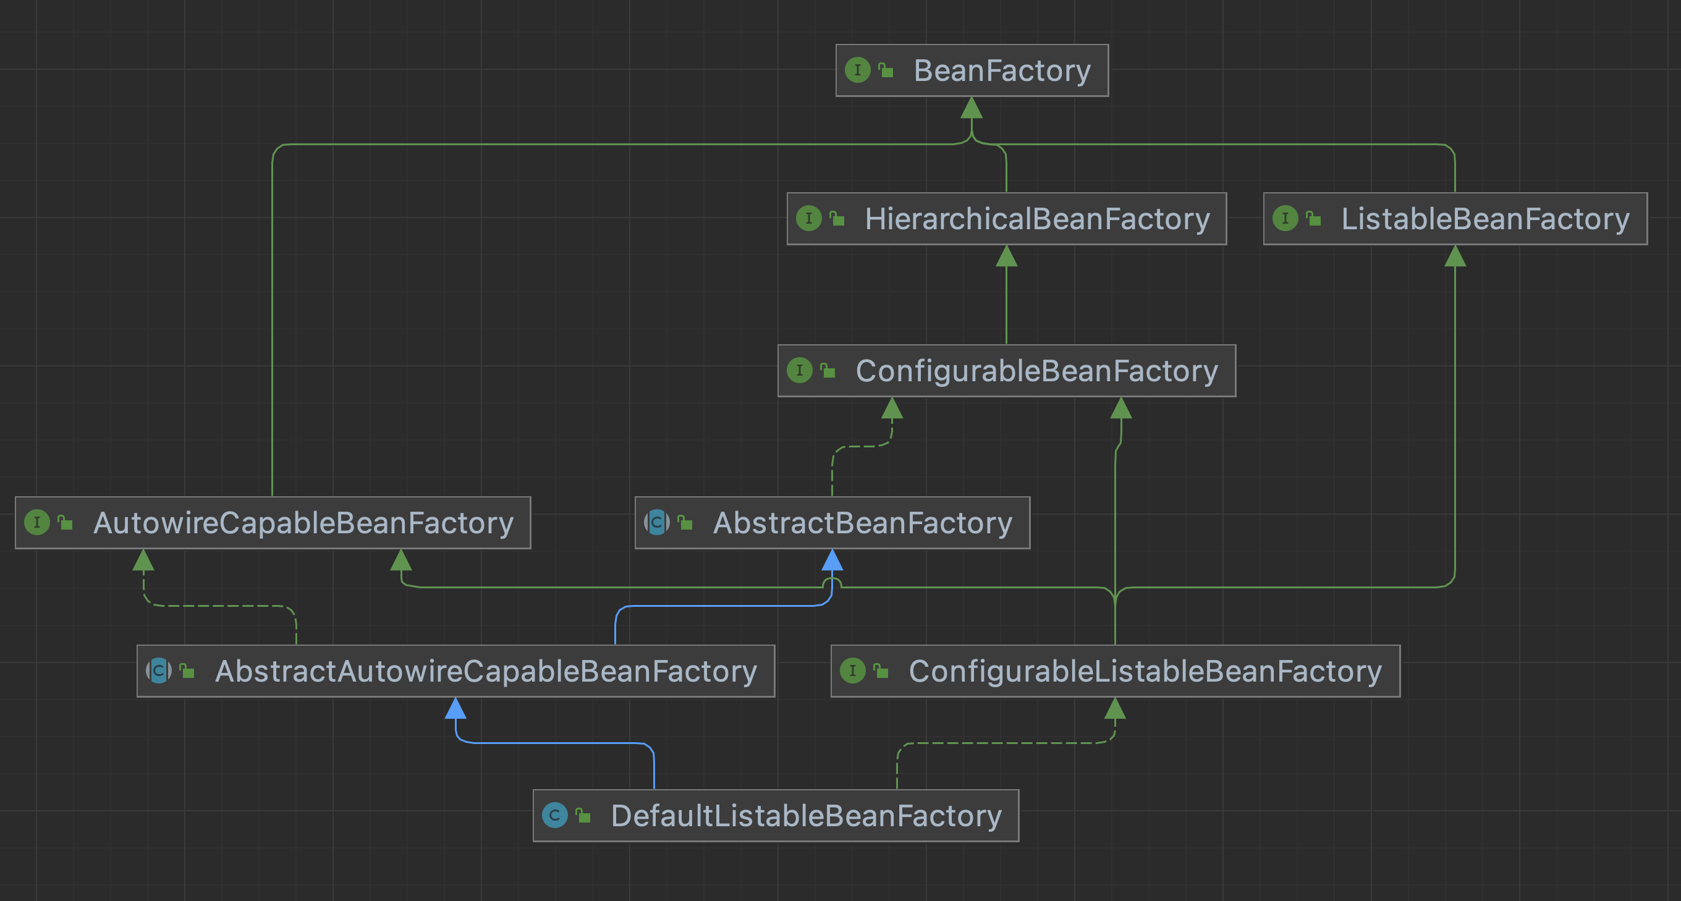Click the interface icon beside ConfigurableBeanFactory
The height and width of the screenshot is (901, 1681).
pos(799,370)
